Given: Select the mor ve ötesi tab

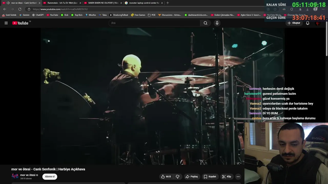Looking at the screenshot, I should [22, 3].
